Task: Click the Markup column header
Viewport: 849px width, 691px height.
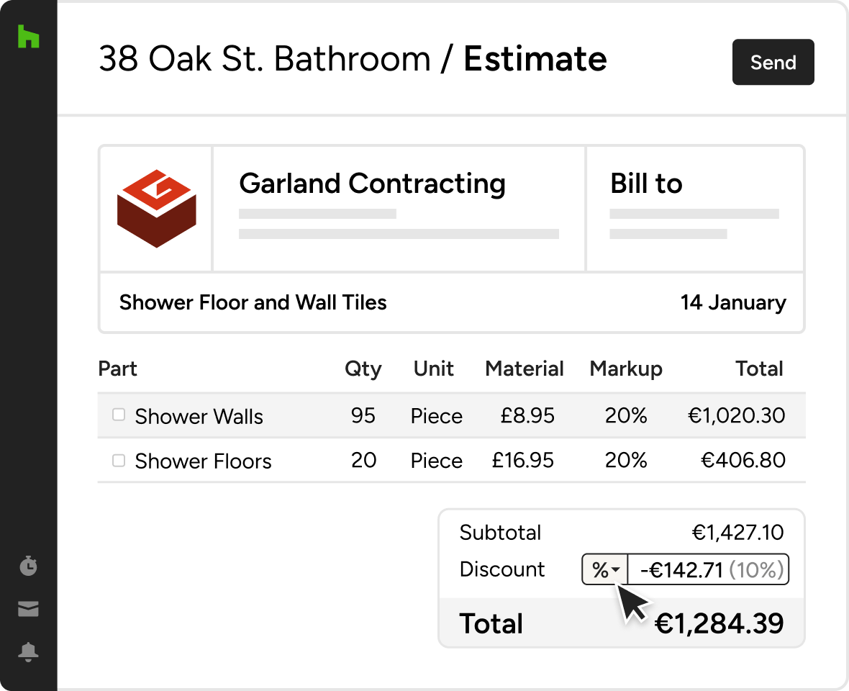Action: click(x=626, y=369)
